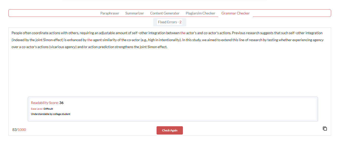Click 'Understandable by college student' text
The image size is (341, 141).
50,114
